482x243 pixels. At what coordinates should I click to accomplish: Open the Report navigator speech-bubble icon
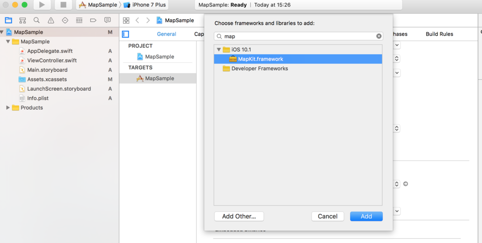107,20
